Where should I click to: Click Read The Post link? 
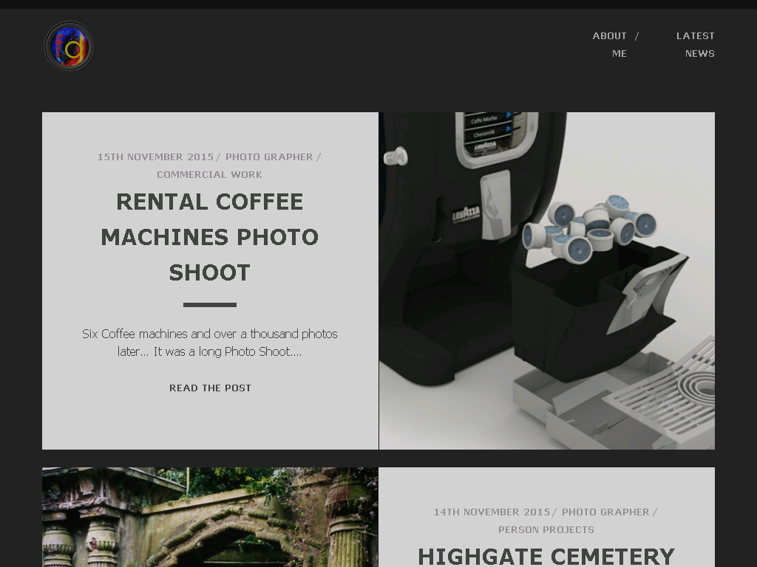210,388
